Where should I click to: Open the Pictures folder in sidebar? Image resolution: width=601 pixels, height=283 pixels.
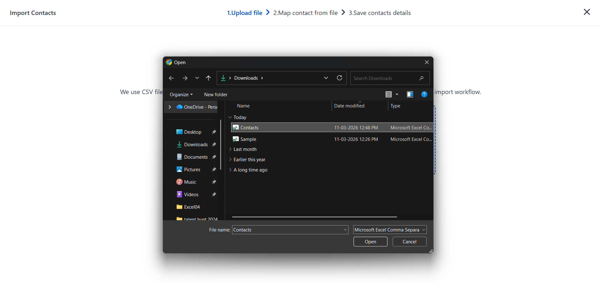(192, 170)
